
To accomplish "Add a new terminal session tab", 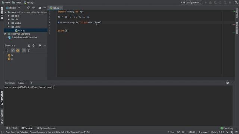I will point(31,83).
